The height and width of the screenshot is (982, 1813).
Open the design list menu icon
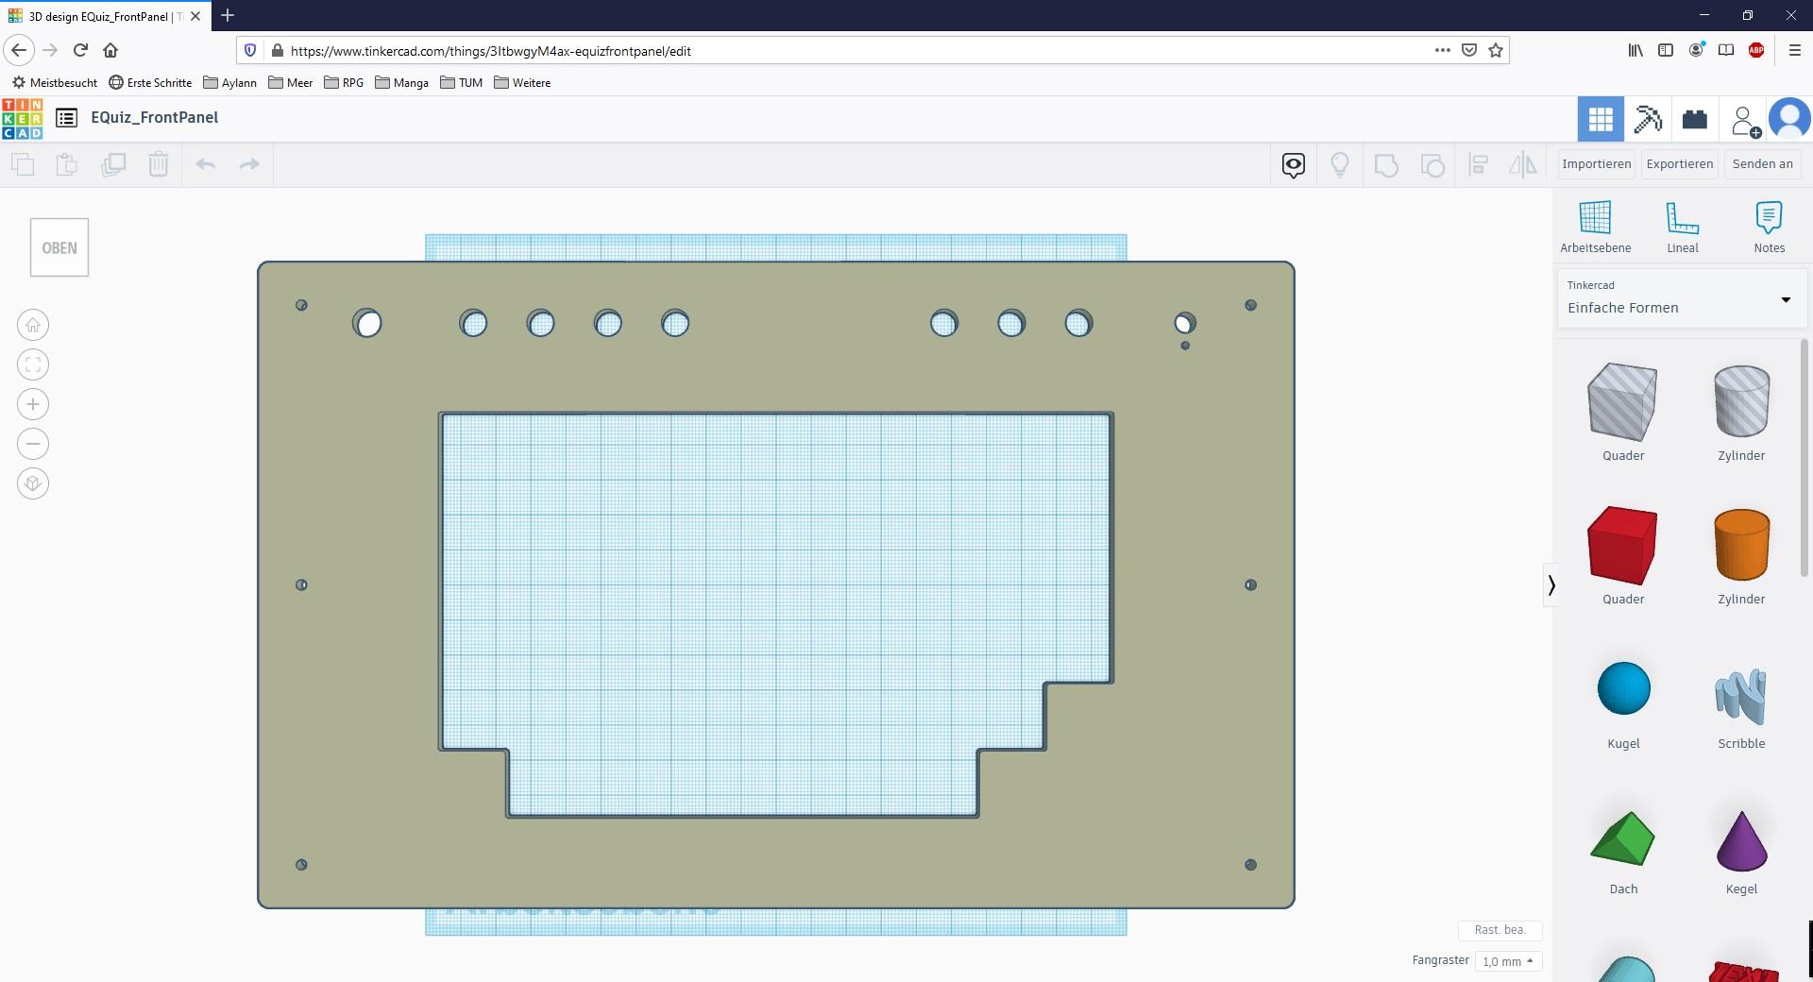click(66, 118)
